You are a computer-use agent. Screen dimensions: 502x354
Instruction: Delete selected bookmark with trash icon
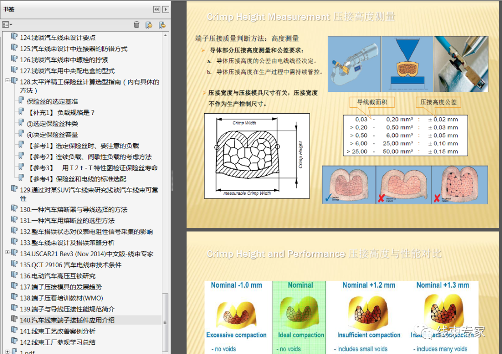pos(136,25)
